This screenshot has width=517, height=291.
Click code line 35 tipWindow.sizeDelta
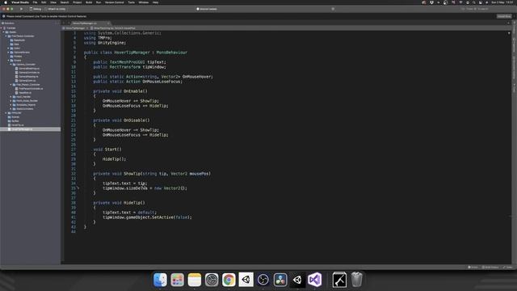click(x=145, y=188)
